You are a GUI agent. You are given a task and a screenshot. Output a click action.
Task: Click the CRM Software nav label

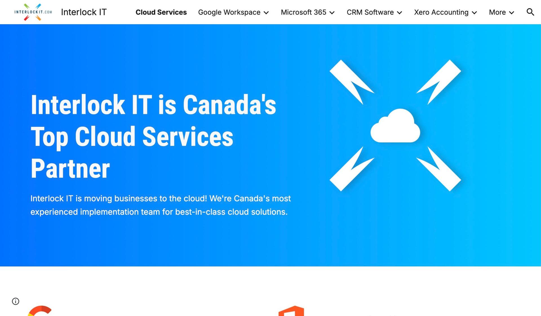click(x=370, y=12)
